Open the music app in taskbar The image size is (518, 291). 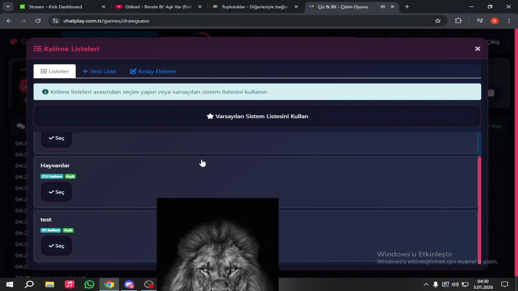pos(70,285)
